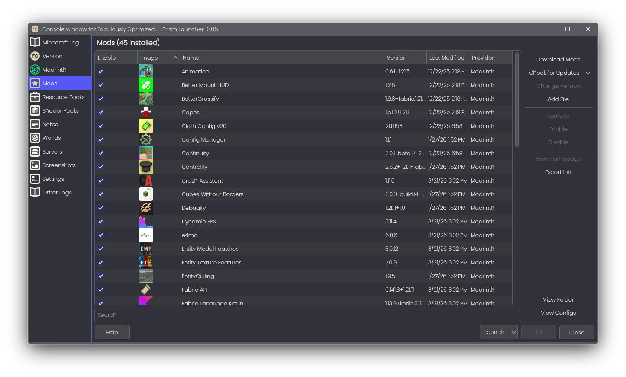Open the Check for Updates dropdown arrow
This screenshot has height=377, width=626.
(x=588, y=73)
